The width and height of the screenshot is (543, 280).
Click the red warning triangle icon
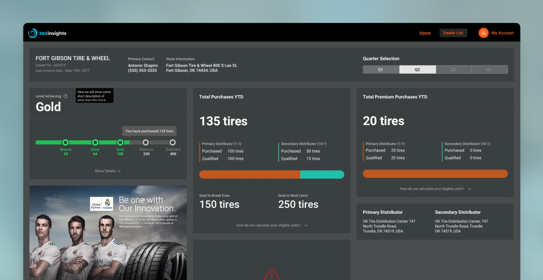(271, 274)
